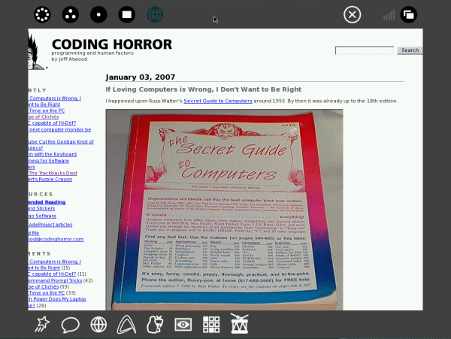Go to the single-dot Home view
Viewport: 451px width, 339px height.
pos(98,14)
